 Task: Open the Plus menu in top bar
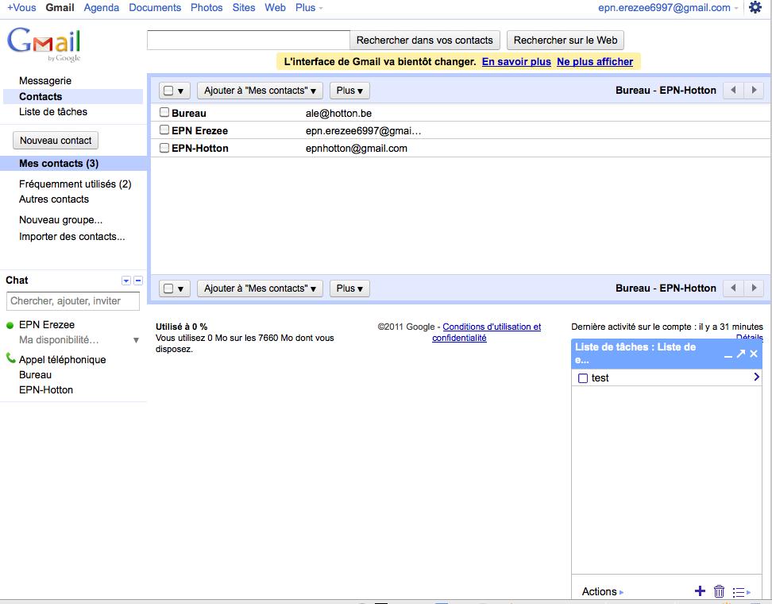pos(309,8)
